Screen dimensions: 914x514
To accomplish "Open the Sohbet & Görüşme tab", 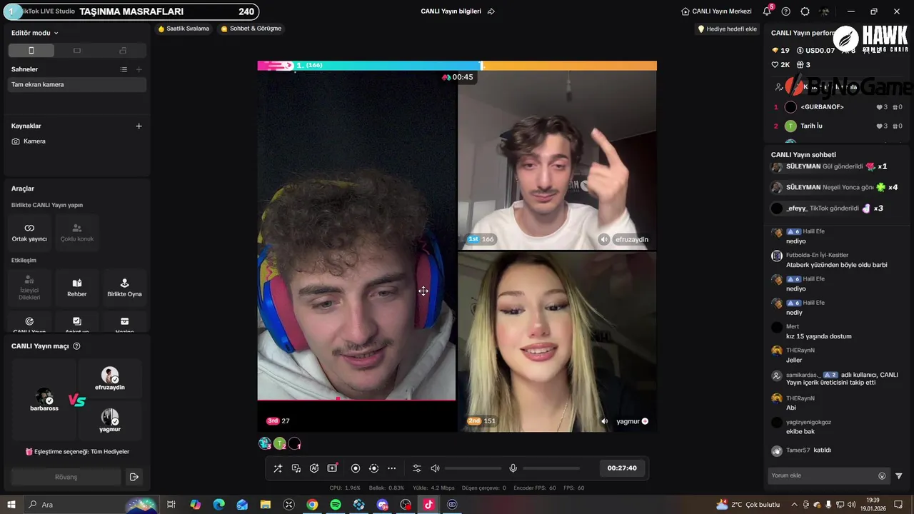I will coord(251,29).
